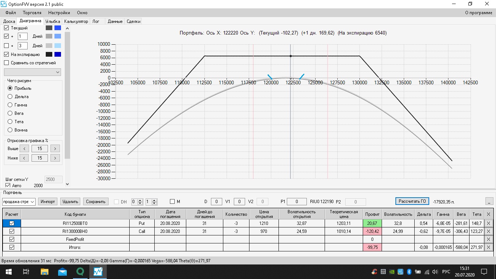Click the CCleaner tray icon
The width and height of the screenshot is (496, 279).
click(374, 271)
